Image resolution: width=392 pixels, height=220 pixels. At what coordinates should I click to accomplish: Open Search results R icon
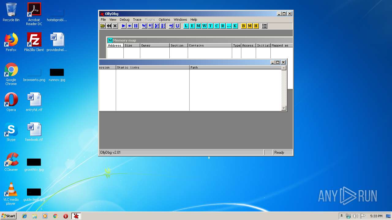223,26
